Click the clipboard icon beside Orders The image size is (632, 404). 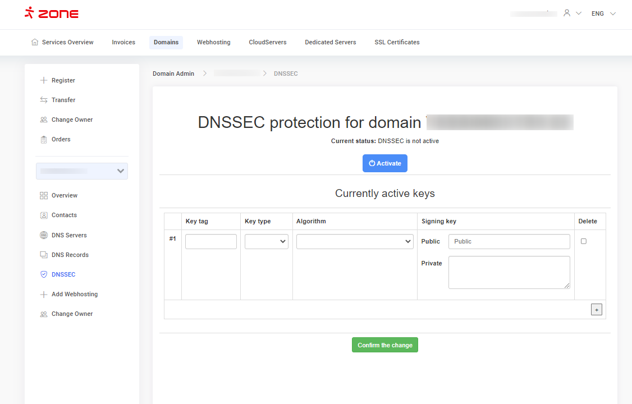click(44, 139)
